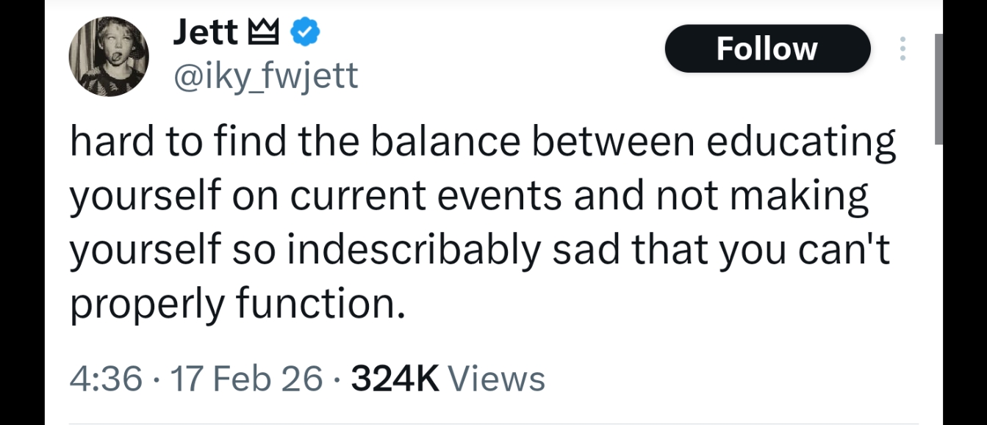This screenshot has height=425, width=987.
Task: Click the words "properly function." in the tweet
Action: (237, 305)
